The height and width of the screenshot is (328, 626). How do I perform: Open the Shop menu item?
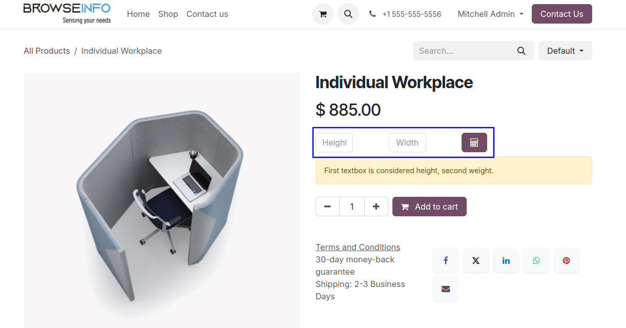(168, 14)
